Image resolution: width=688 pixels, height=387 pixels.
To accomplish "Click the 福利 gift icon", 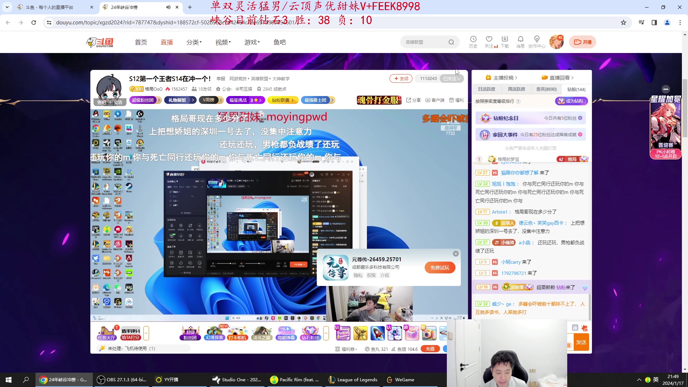I will coord(456,100).
